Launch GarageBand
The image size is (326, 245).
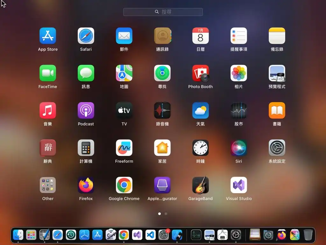pyautogui.click(x=201, y=185)
